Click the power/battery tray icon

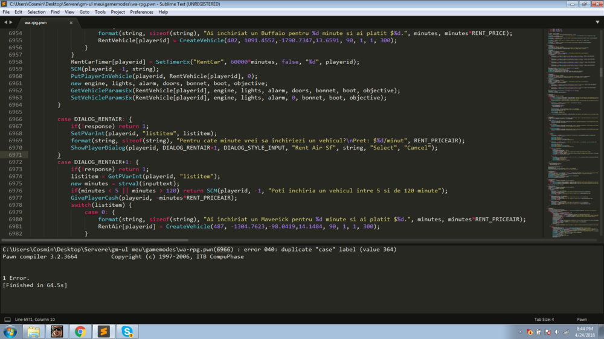538,332
